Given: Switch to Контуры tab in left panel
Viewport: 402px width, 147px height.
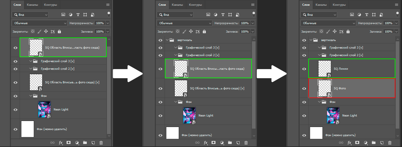Looking at the screenshot, I should (x=51, y=5).
